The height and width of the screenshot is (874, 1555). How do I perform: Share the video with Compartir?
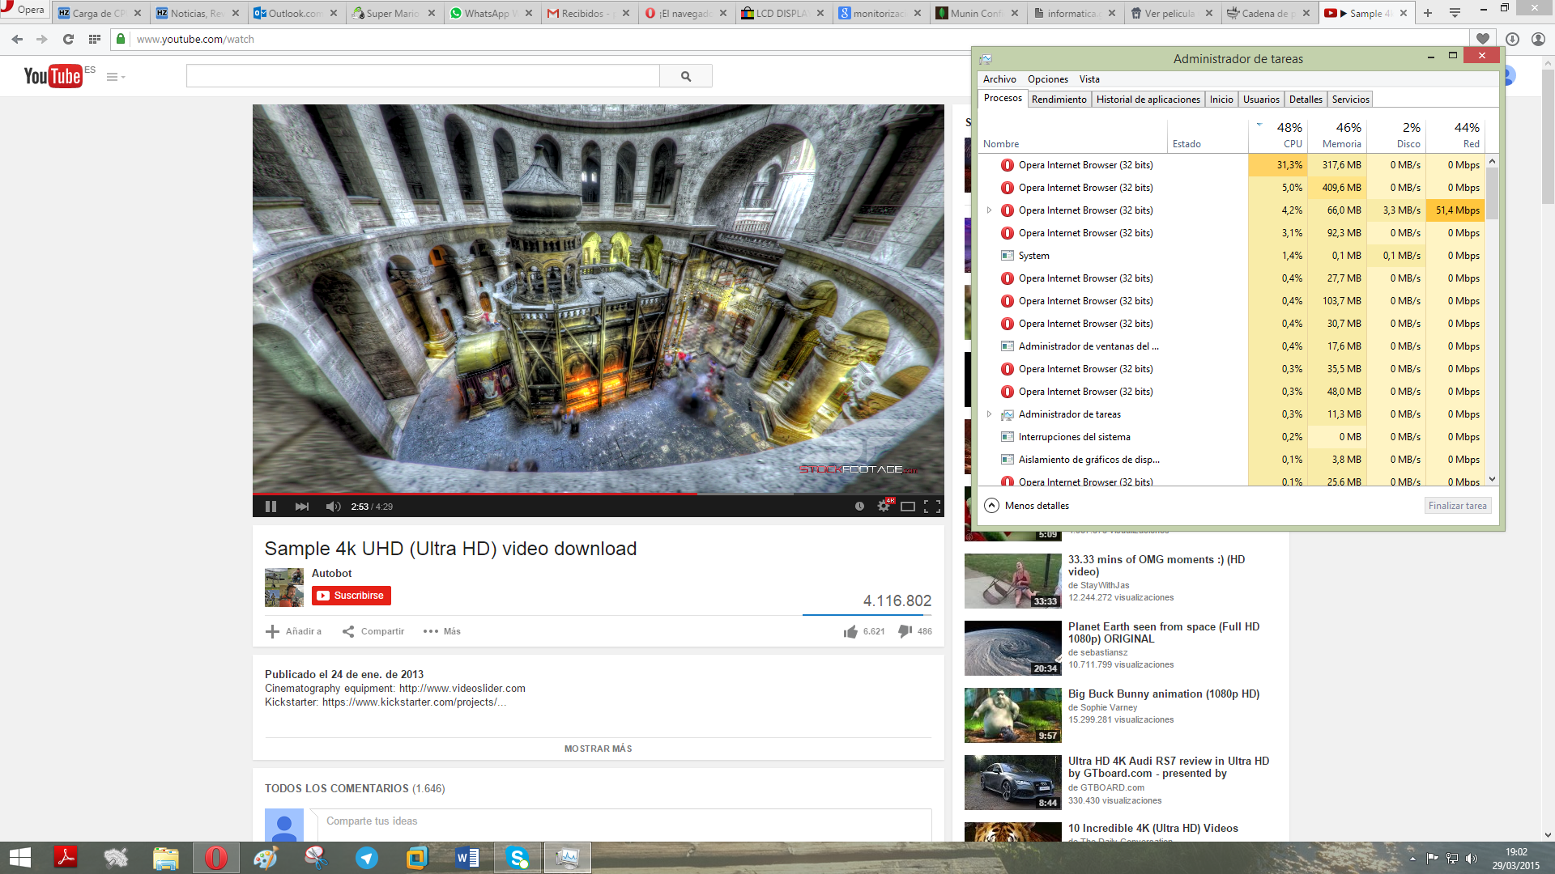click(373, 631)
